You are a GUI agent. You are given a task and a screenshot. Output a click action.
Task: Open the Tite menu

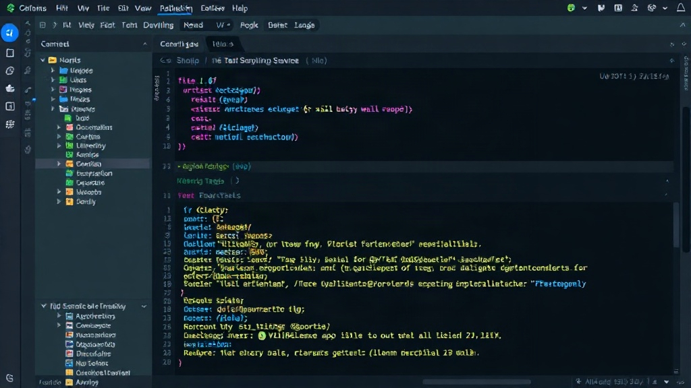[103, 8]
